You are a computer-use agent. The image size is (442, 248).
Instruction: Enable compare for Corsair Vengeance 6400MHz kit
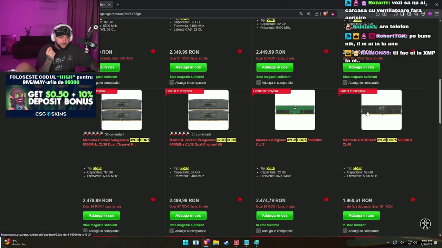click(172, 231)
